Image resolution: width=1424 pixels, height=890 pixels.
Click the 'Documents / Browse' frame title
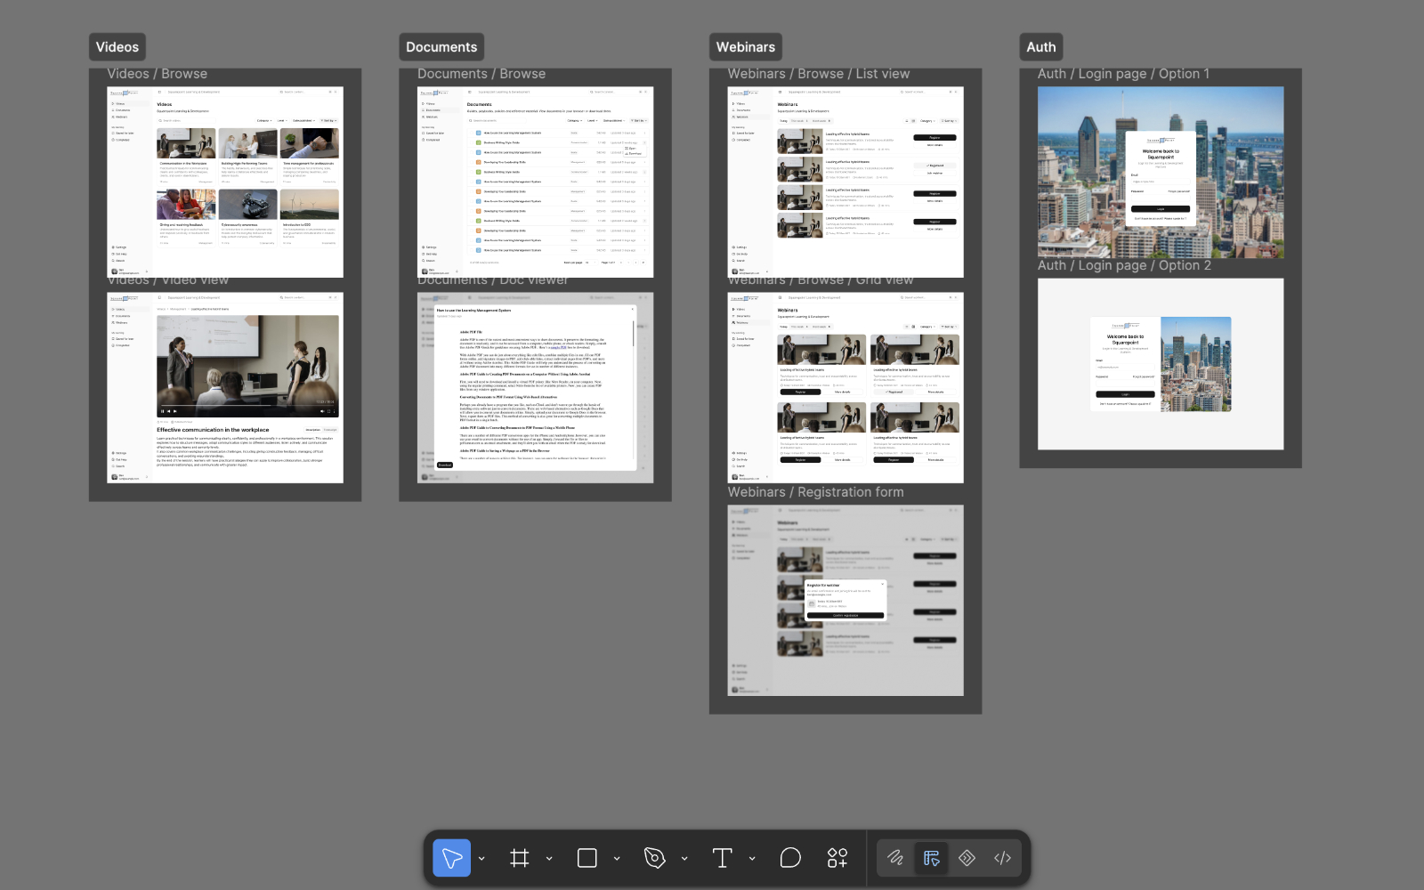481,74
